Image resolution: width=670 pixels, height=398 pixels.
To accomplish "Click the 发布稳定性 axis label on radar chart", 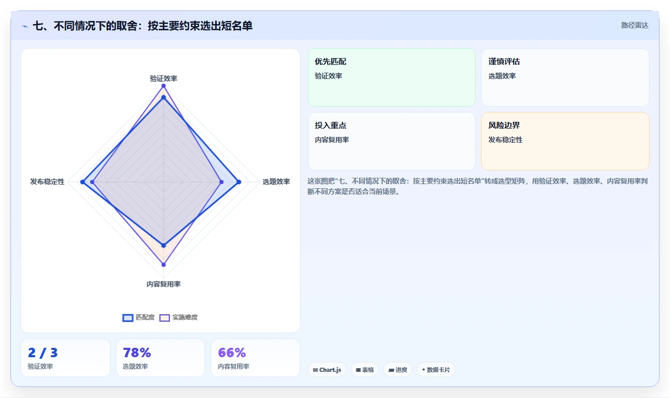I will (47, 182).
